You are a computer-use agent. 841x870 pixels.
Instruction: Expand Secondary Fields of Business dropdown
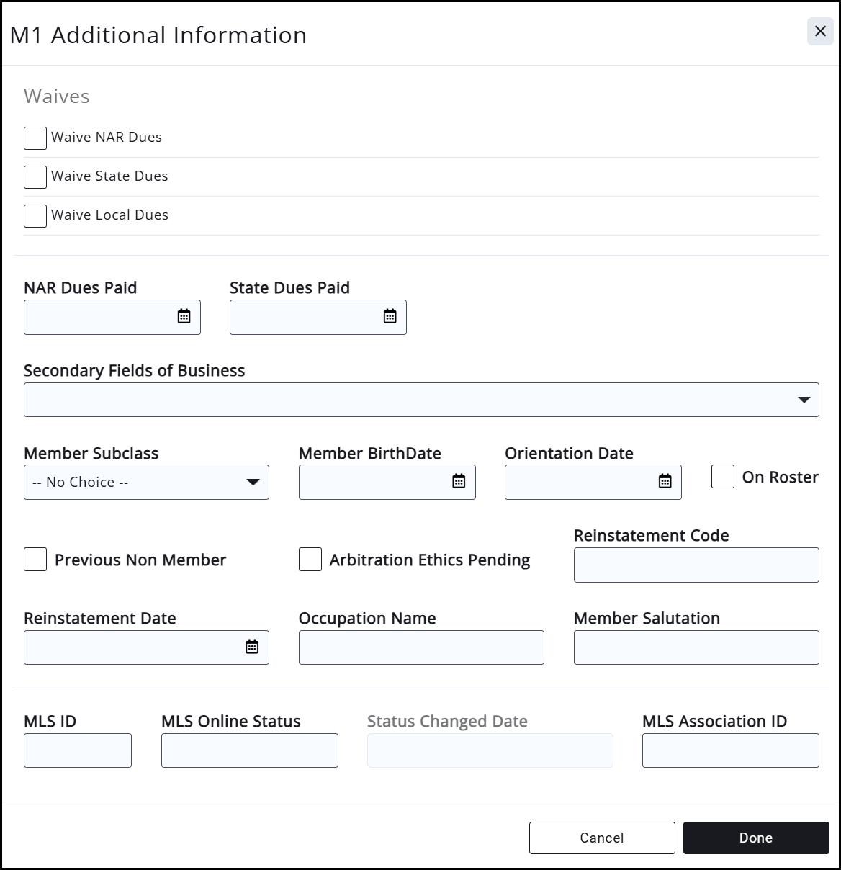click(421, 400)
